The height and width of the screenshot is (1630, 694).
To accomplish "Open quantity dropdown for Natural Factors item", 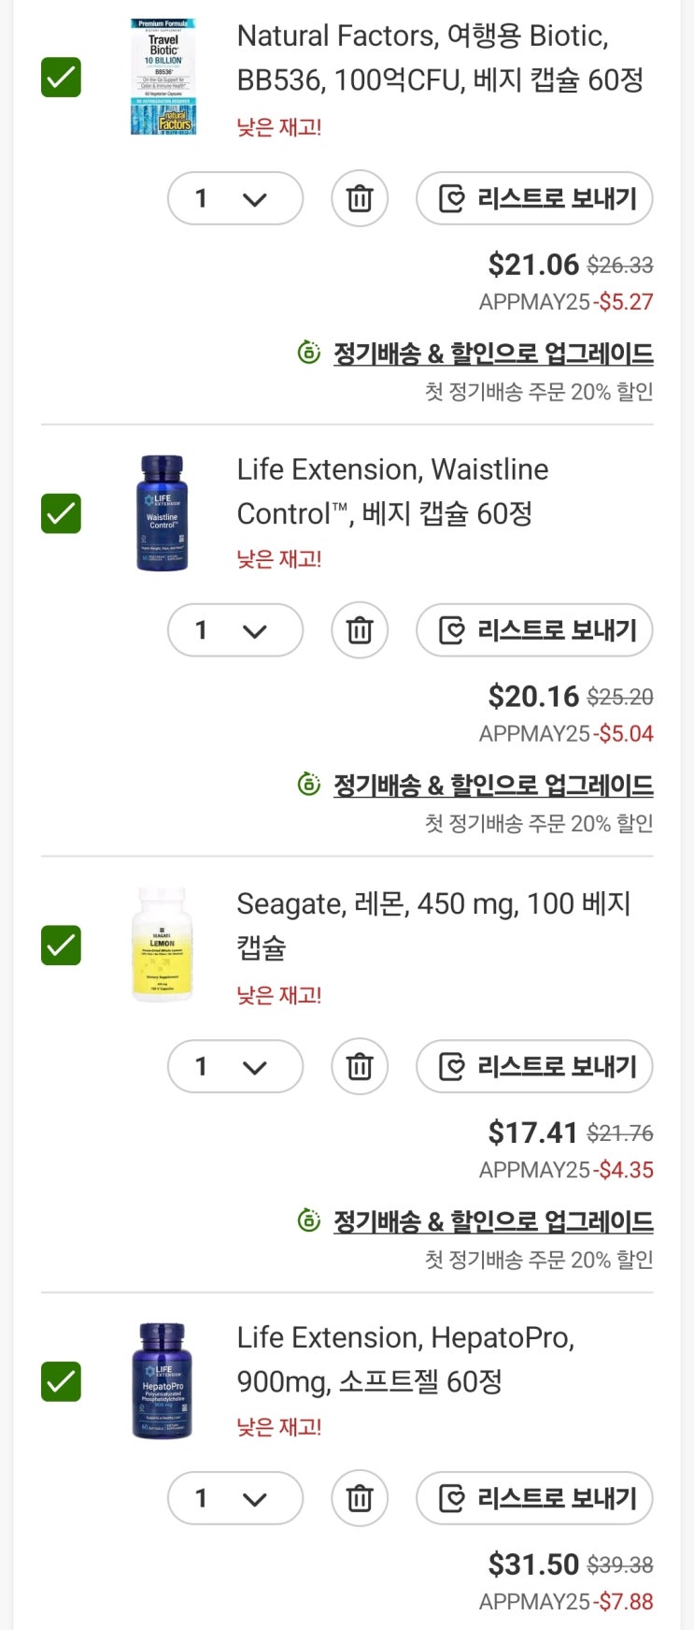I will 234,198.
